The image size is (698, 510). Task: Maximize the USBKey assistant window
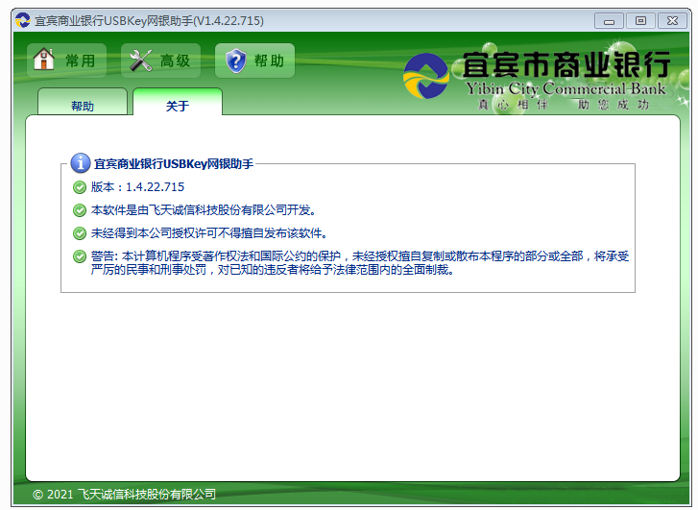tap(639, 20)
